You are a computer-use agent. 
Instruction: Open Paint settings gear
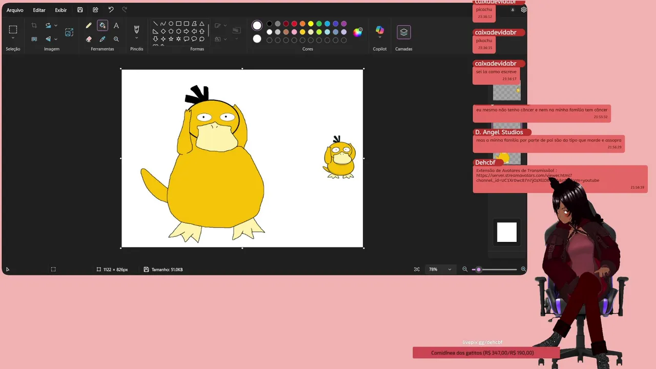point(523,10)
